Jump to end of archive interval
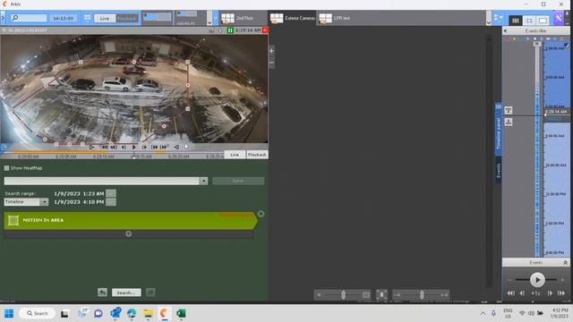The image size is (573, 322). pos(176,147)
